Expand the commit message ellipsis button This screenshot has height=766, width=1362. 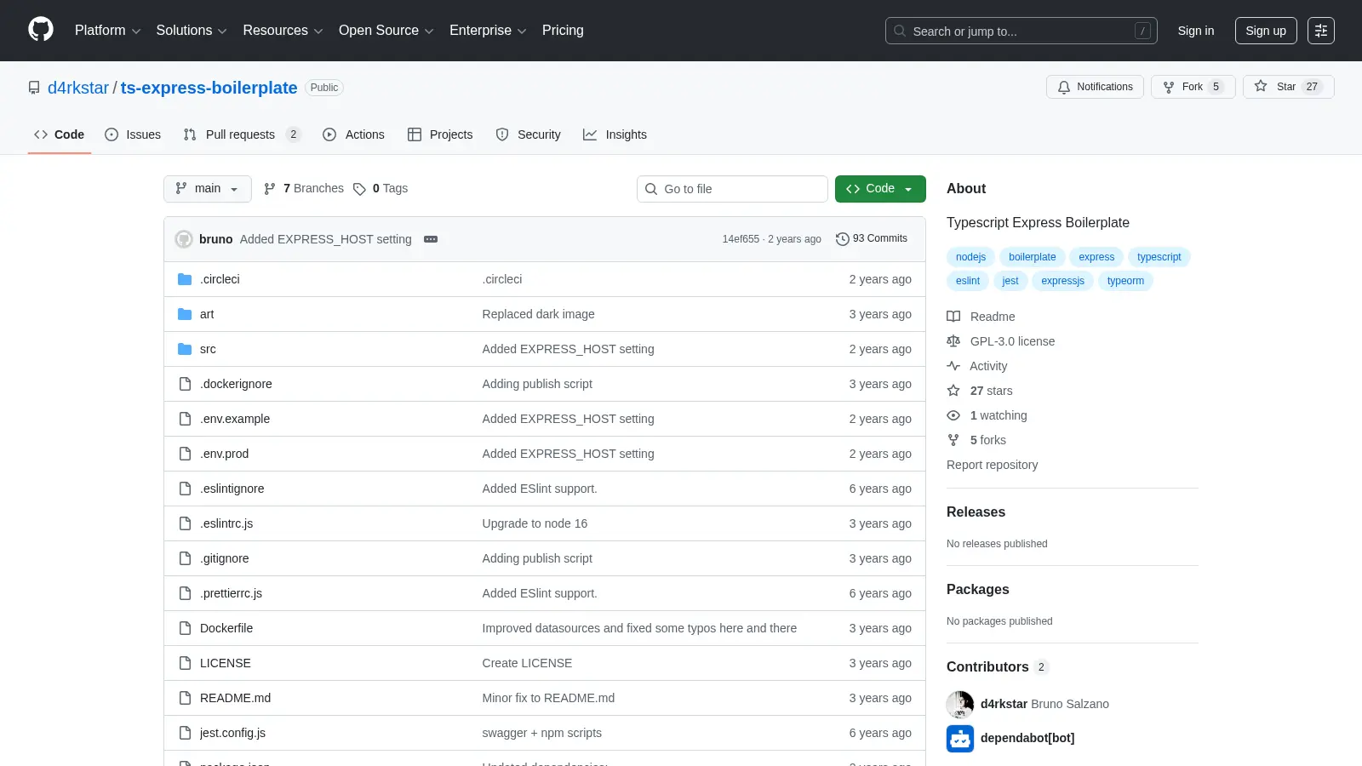(431, 239)
